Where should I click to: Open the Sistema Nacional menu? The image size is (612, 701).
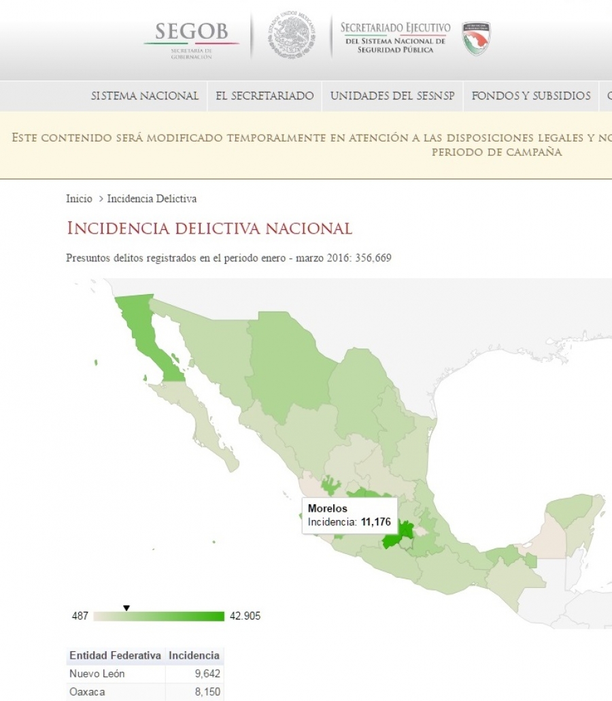[145, 96]
